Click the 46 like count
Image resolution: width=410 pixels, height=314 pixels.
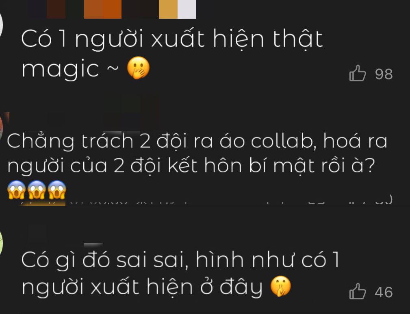[384, 292]
